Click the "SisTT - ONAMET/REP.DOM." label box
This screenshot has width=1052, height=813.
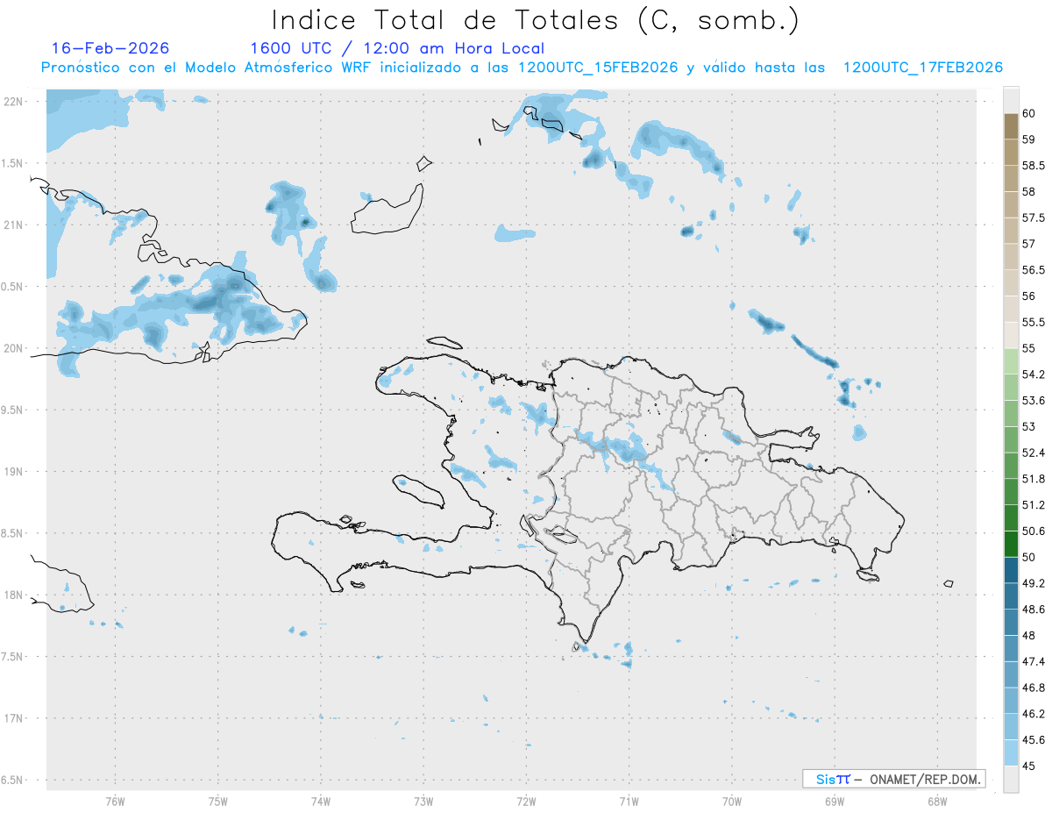pos(893,779)
